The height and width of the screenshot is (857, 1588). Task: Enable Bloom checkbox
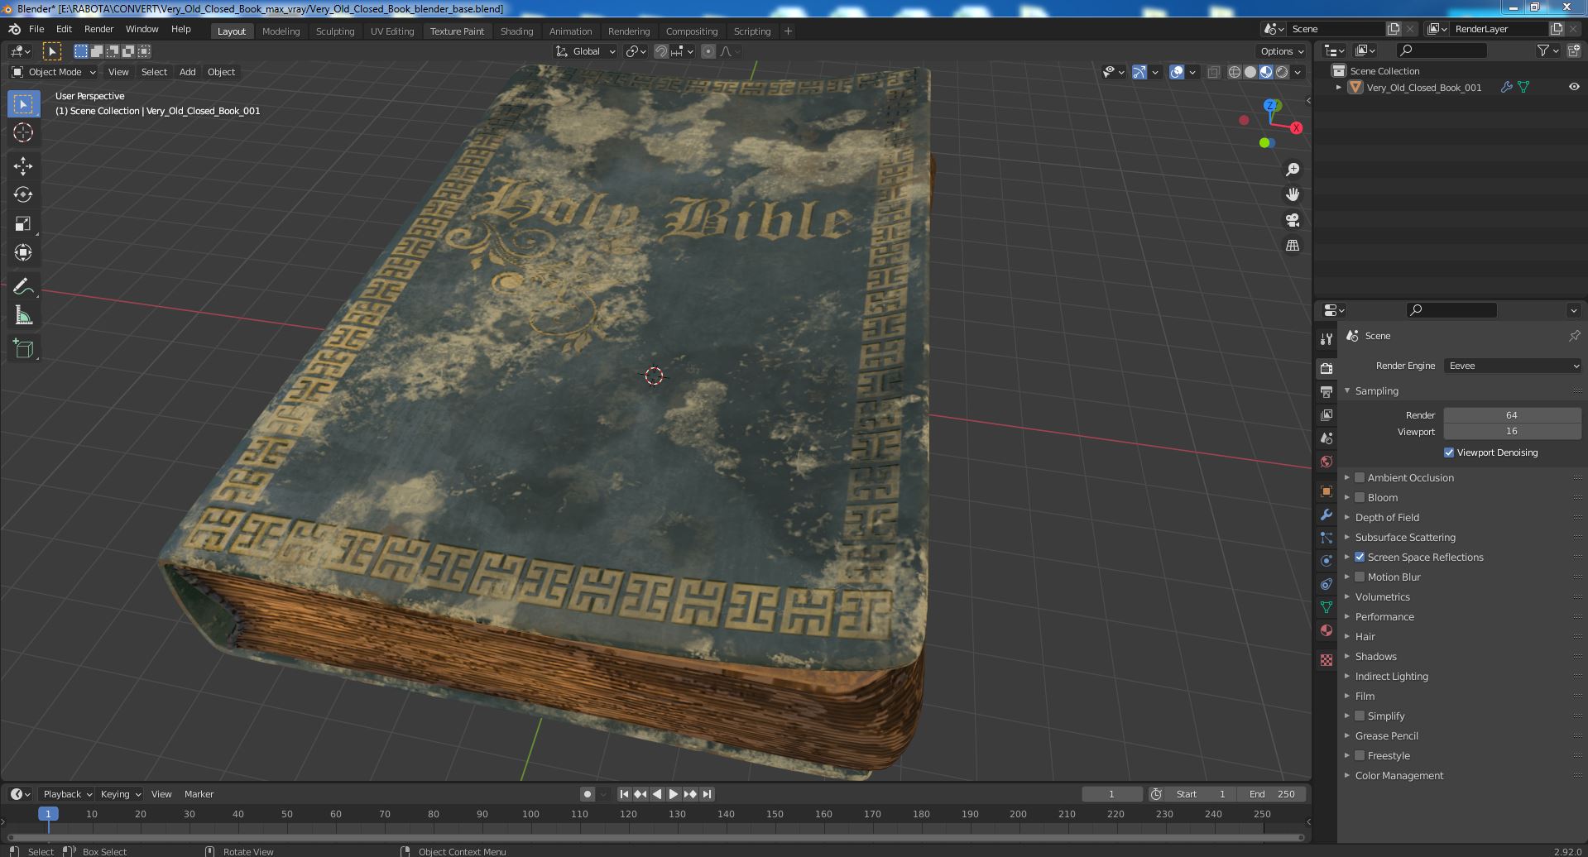1360,497
